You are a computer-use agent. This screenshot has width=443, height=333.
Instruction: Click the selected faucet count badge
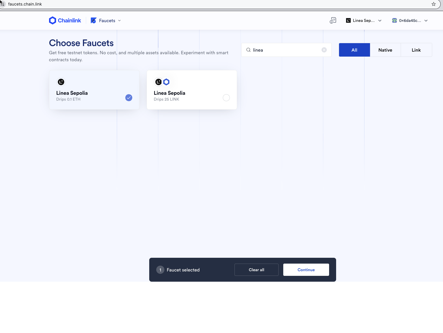point(160,270)
